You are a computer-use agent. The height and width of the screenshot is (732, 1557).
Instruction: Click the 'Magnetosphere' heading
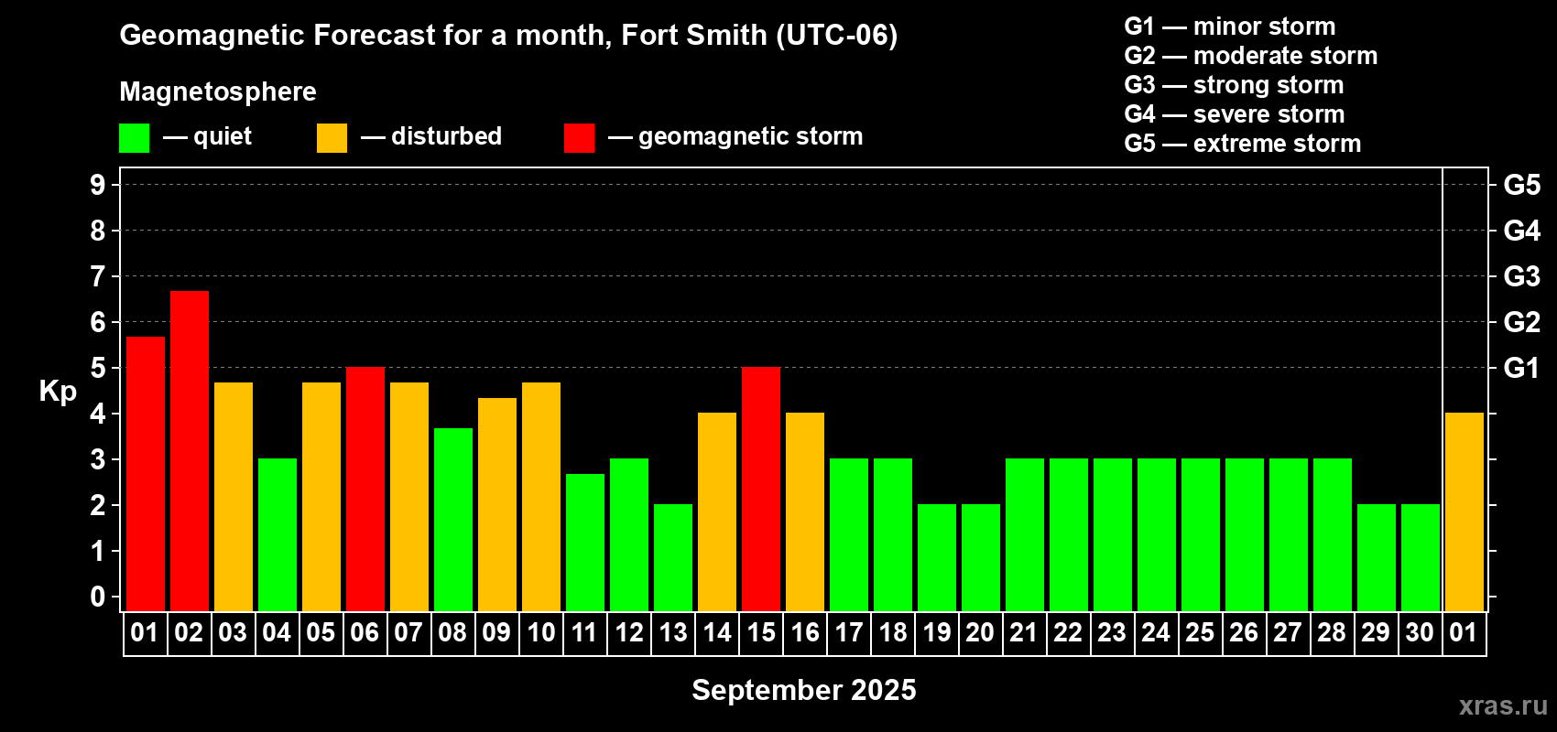tap(218, 91)
